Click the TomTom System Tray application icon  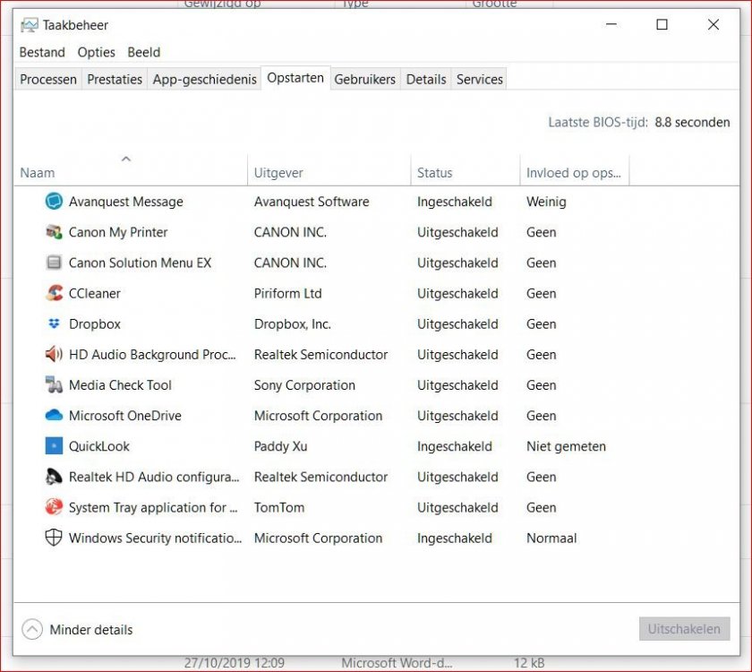point(54,507)
